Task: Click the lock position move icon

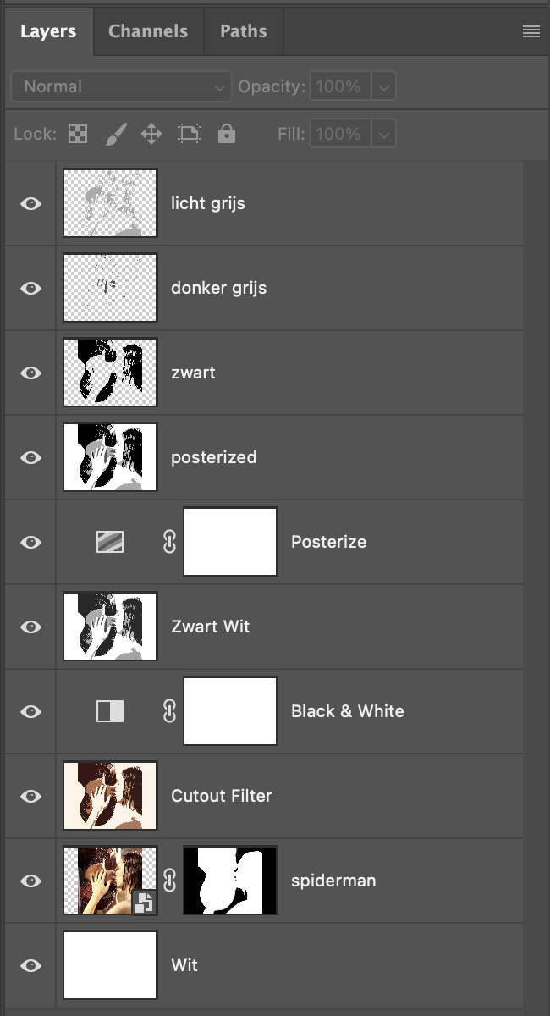Action: [151, 134]
